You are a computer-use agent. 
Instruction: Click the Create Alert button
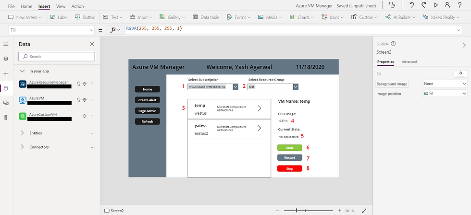(147, 100)
